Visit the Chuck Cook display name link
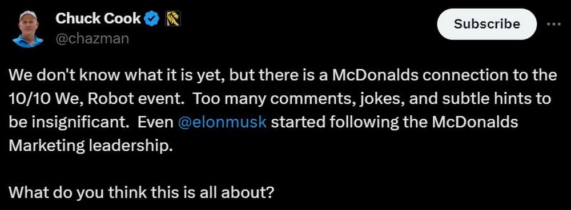Image resolution: width=571 pixels, height=210 pixels. [x=98, y=18]
